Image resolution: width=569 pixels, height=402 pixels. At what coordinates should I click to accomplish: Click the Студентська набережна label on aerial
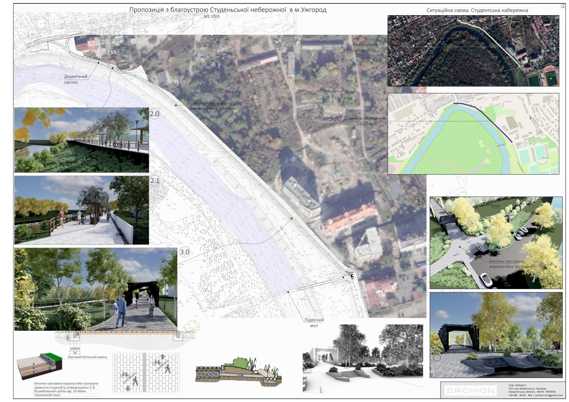pyautogui.click(x=365, y=48)
